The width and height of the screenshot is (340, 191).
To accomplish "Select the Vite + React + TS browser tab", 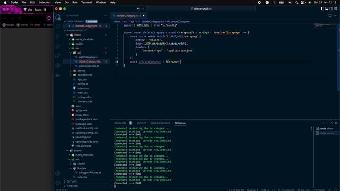I will (37, 10).
